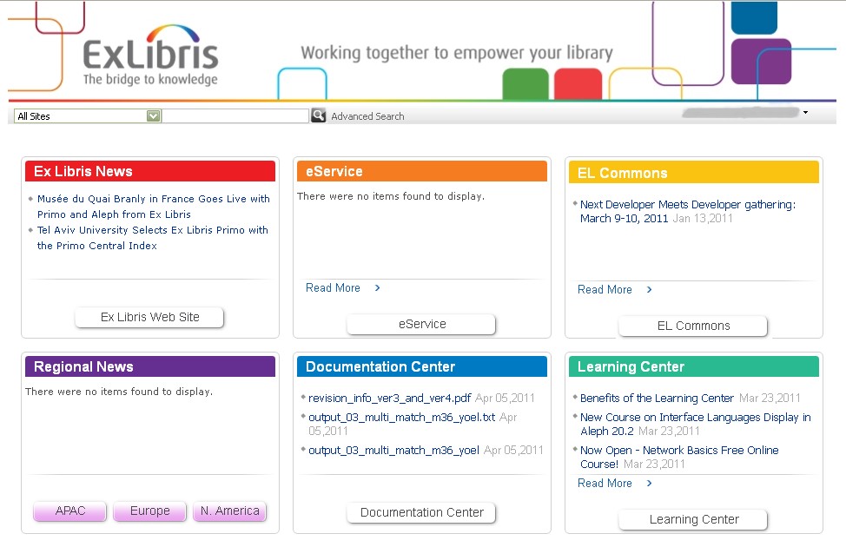Click the search text field
The image size is (846, 547).
pyautogui.click(x=235, y=115)
